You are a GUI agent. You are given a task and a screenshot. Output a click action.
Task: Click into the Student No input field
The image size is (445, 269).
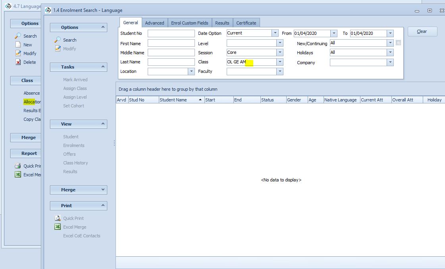[x=171, y=33]
